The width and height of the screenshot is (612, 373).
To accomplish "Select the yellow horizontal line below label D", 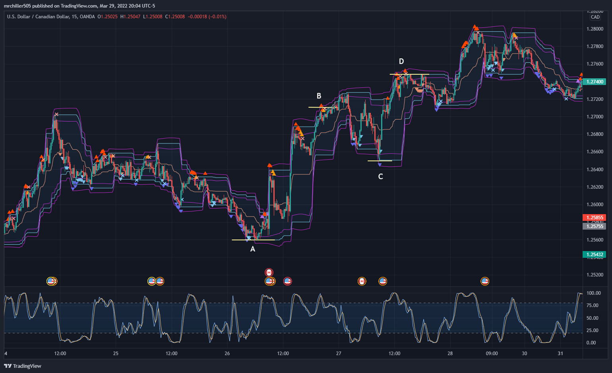I will (x=409, y=74).
